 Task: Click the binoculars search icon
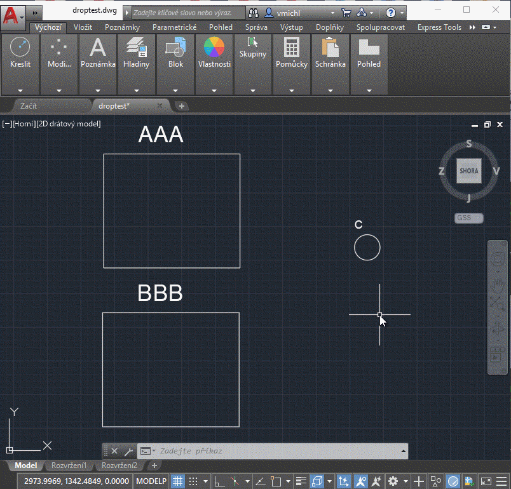pos(254,13)
